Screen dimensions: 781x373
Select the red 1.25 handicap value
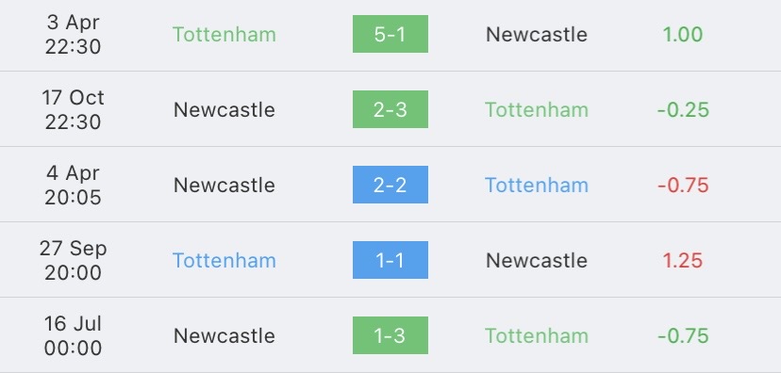[x=682, y=261]
